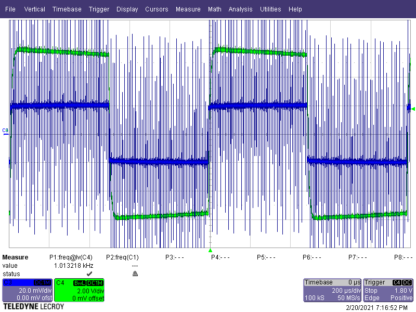The width and height of the screenshot is (416, 312).
Task: Click the C4 channel descriptor box
Action: point(80,290)
